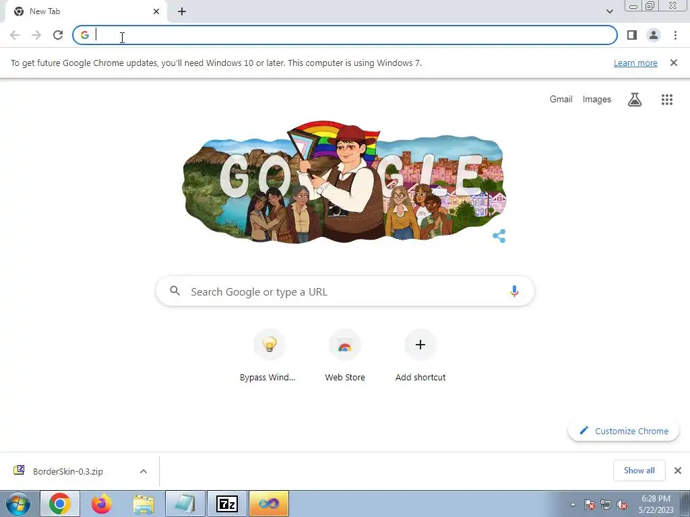This screenshot has width=690, height=517.
Task: Dismiss the Windows 7 update notice
Action: coord(673,63)
